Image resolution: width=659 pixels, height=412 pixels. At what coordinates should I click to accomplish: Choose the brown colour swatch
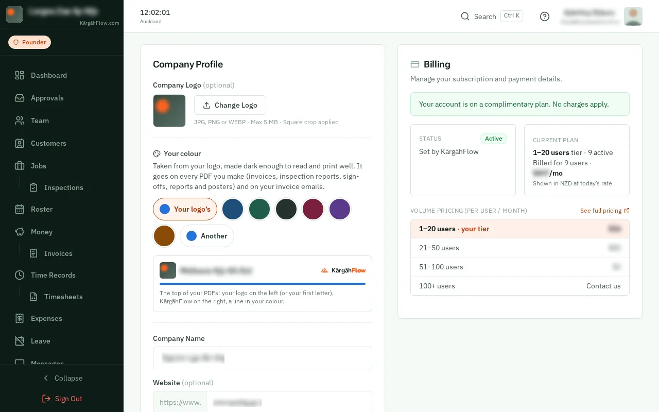point(165,236)
